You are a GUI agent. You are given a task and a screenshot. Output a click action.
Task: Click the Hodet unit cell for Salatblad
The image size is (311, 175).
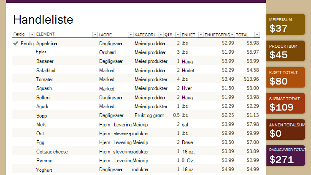[x=188, y=71]
